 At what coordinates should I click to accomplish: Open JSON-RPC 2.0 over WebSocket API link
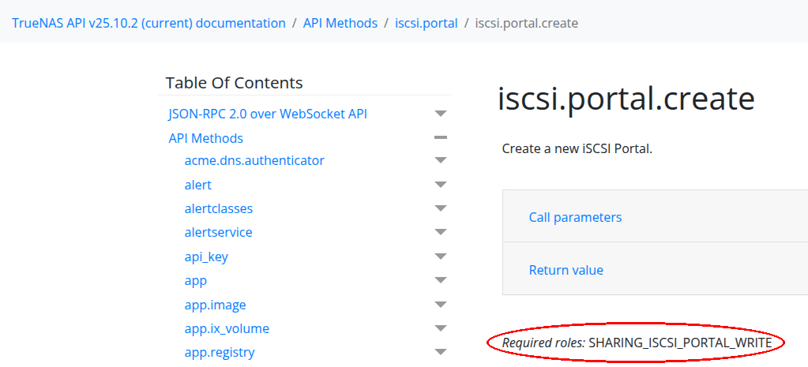pos(268,114)
